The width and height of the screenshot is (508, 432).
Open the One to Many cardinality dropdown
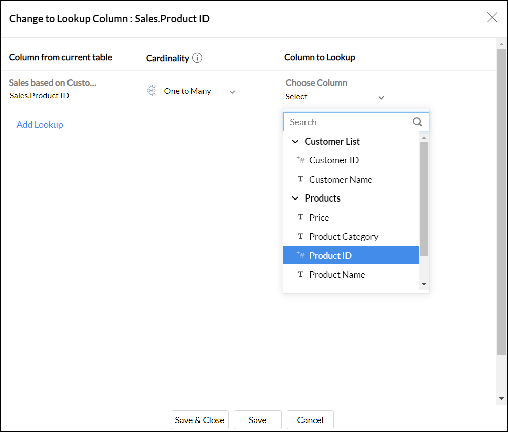point(232,92)
